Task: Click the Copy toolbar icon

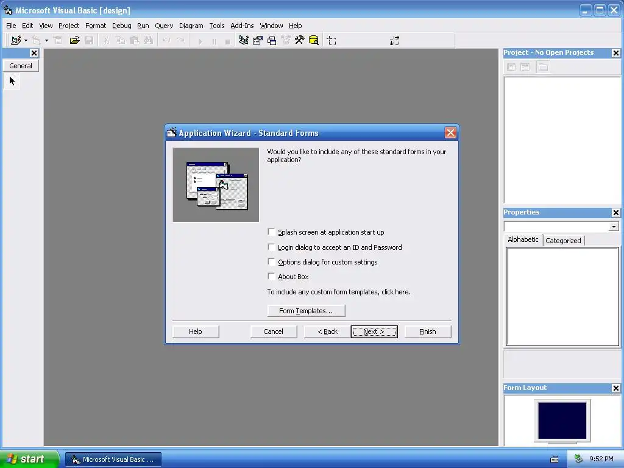Action: point(120,40)
